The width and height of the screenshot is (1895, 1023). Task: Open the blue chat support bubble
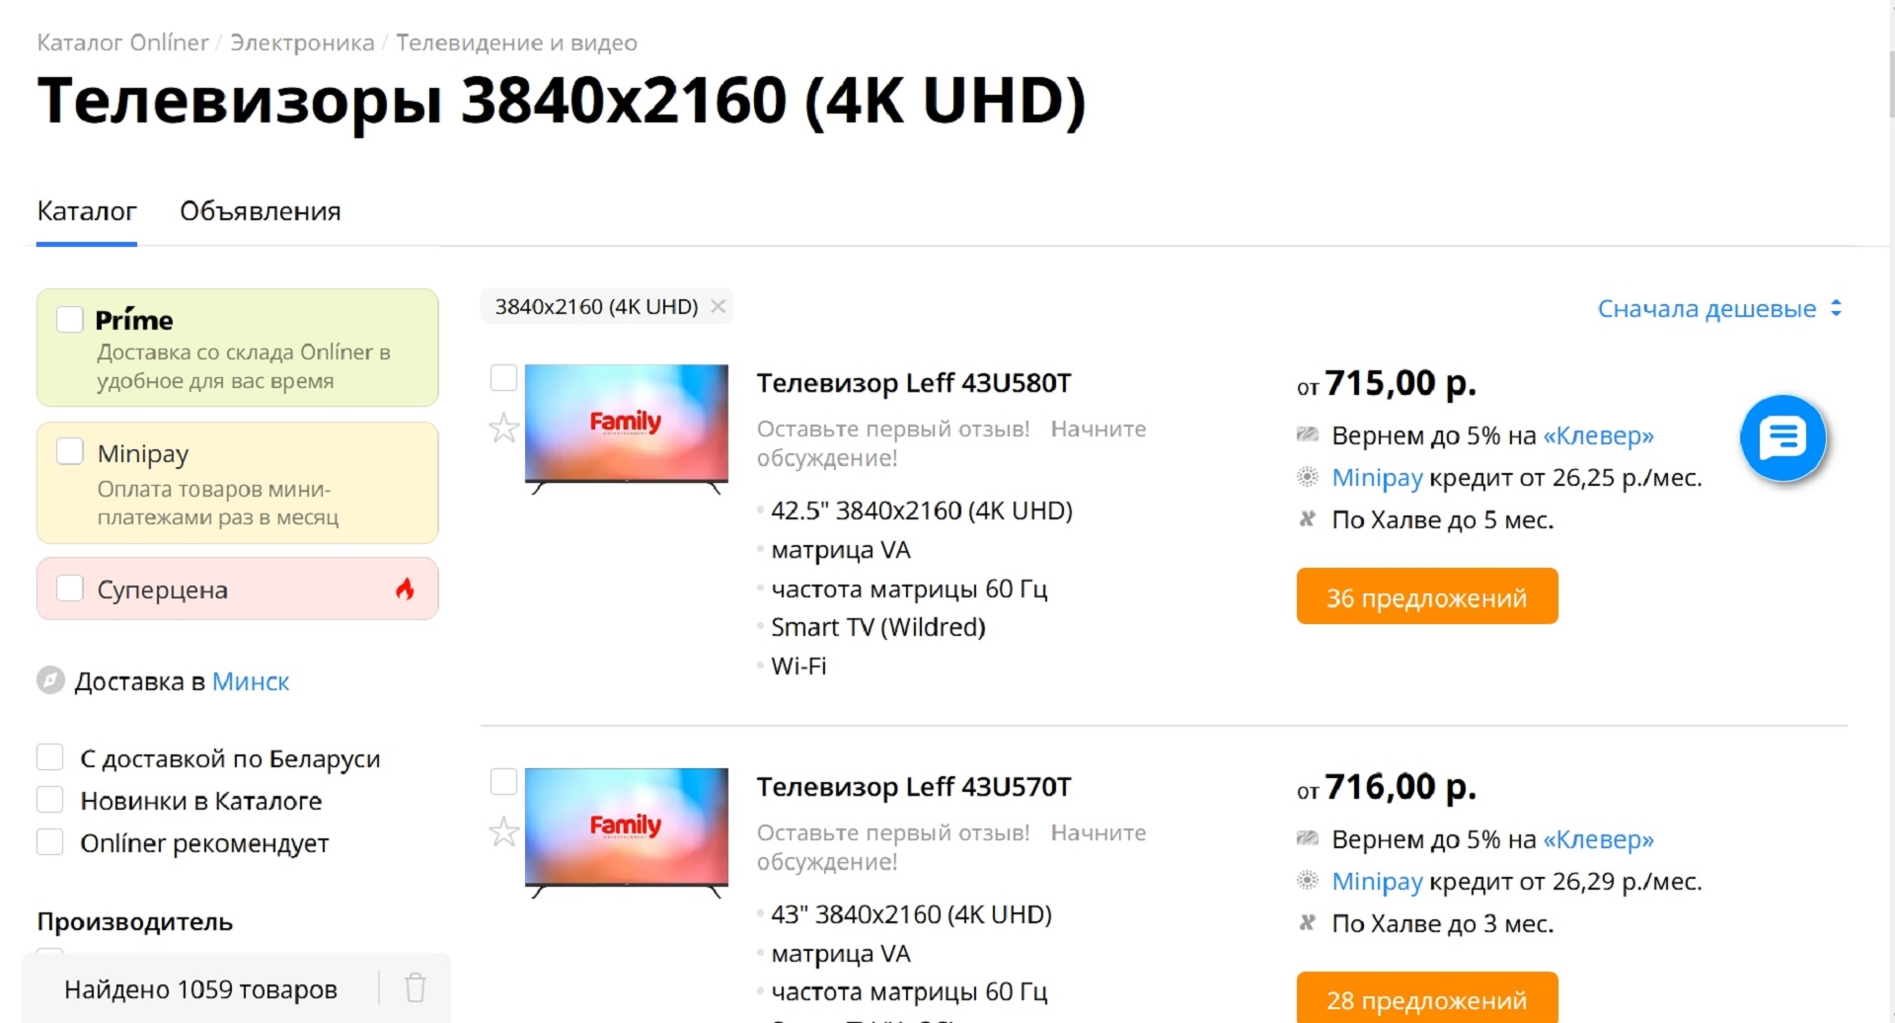coord(1781,437)
